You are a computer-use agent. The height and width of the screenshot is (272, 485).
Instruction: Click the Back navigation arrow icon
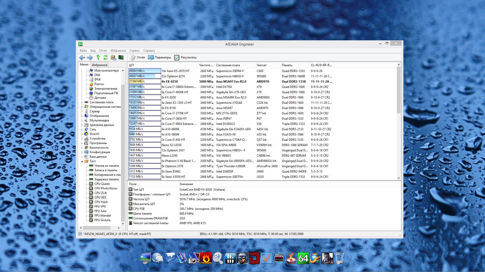coord(82,57)
